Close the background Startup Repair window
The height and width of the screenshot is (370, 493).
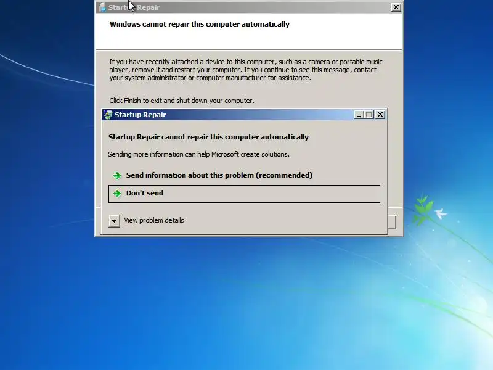point(396,7)
